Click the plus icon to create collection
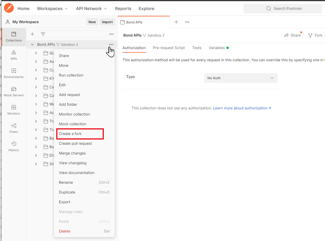 [32, 34]
